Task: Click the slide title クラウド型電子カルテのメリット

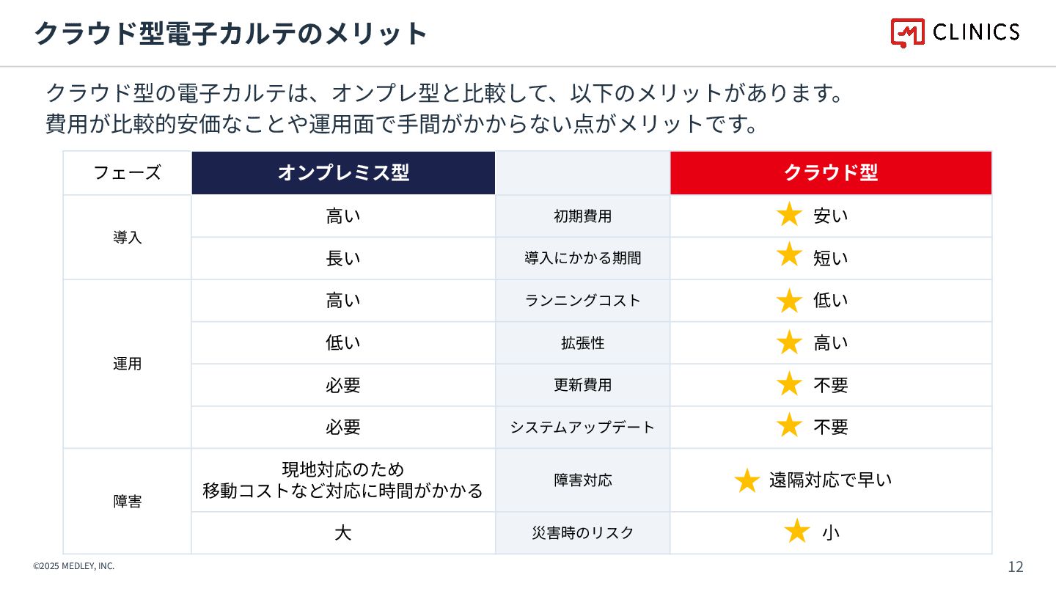Action: pos(230,34)
